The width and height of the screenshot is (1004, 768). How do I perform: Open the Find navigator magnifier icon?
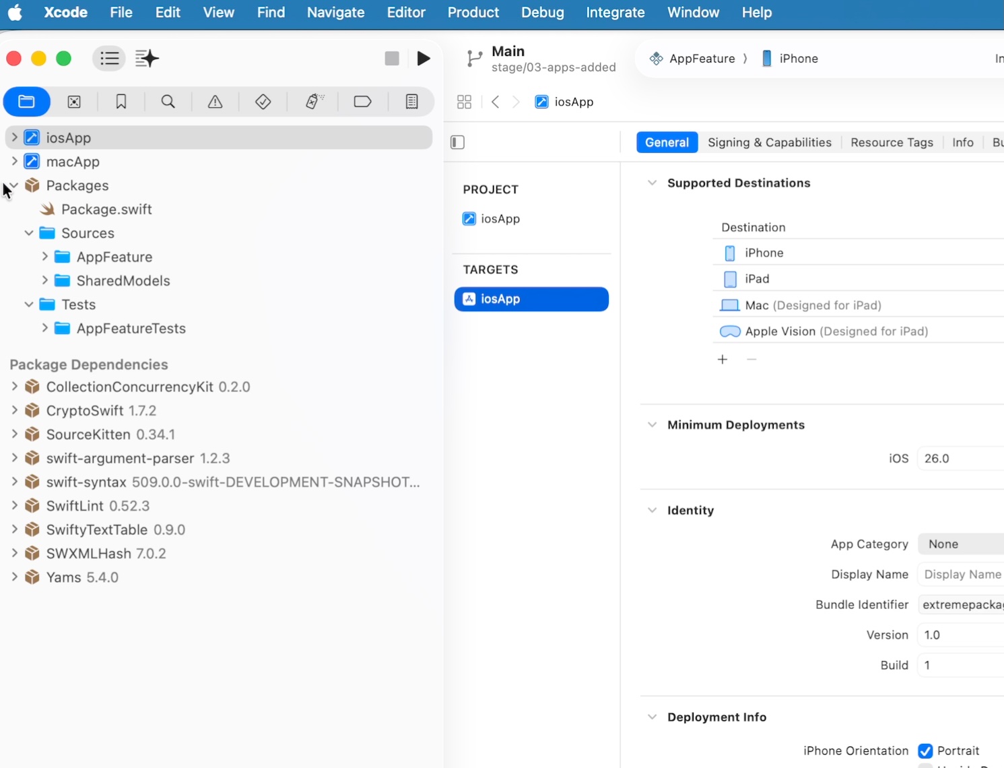click(168, 102)
